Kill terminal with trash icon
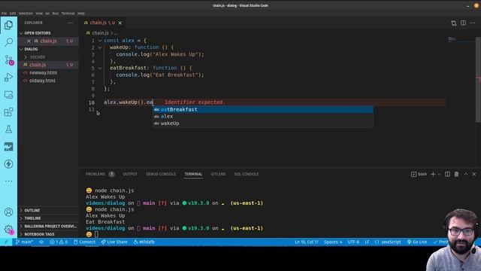Screen dimensions: 481x271 coord(456,174)
